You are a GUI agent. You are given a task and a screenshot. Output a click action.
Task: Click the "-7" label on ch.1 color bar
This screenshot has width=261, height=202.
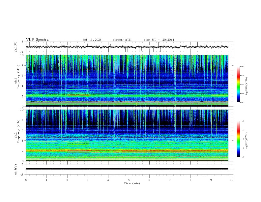click(x=243, y=102)
